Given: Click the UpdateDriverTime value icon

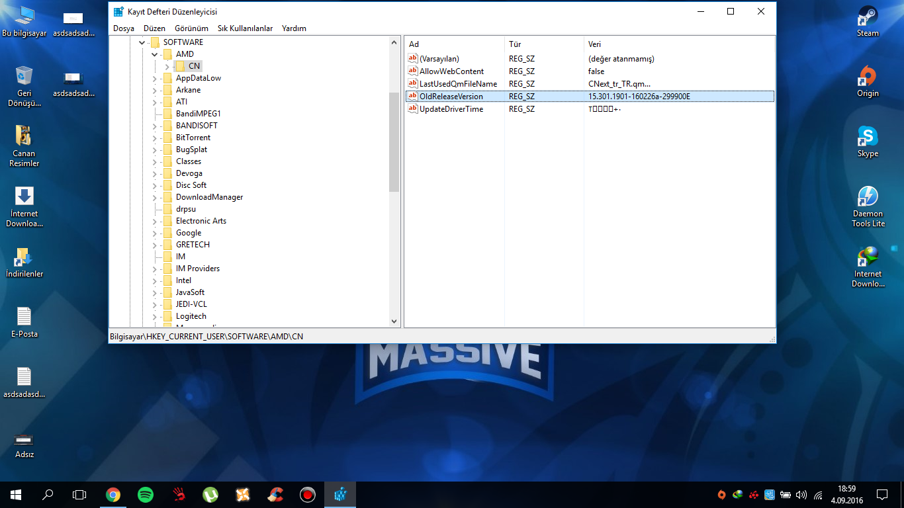Looking at the screenshot, I should [413, 109].
